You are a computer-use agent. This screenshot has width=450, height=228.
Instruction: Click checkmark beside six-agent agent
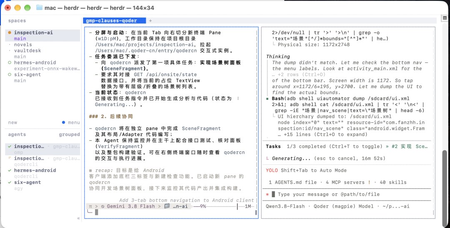click(10, 182)
